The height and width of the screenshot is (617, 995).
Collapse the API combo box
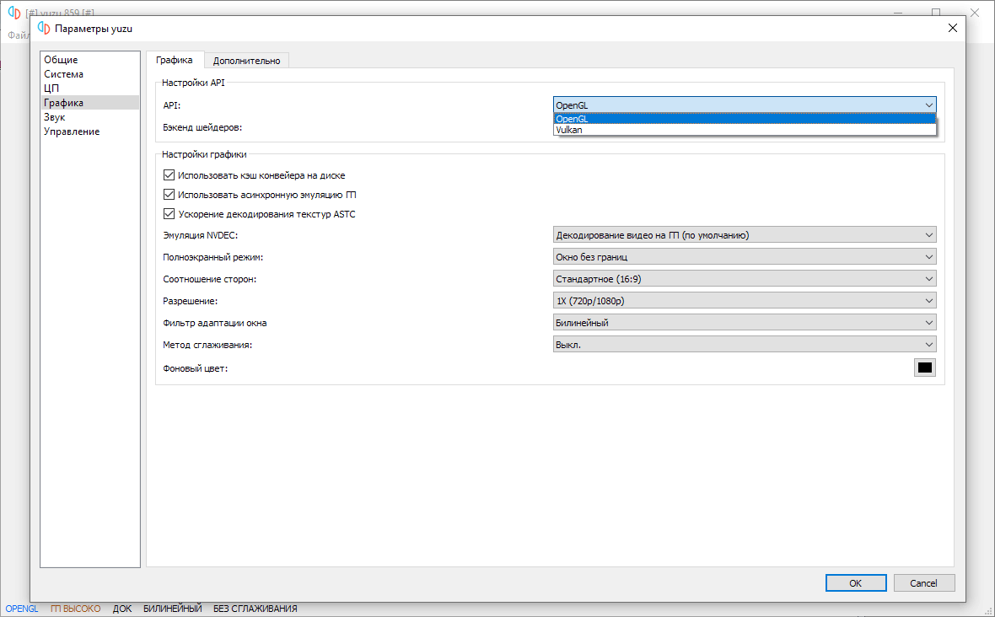pyautogui.click(x=745, y=105)
